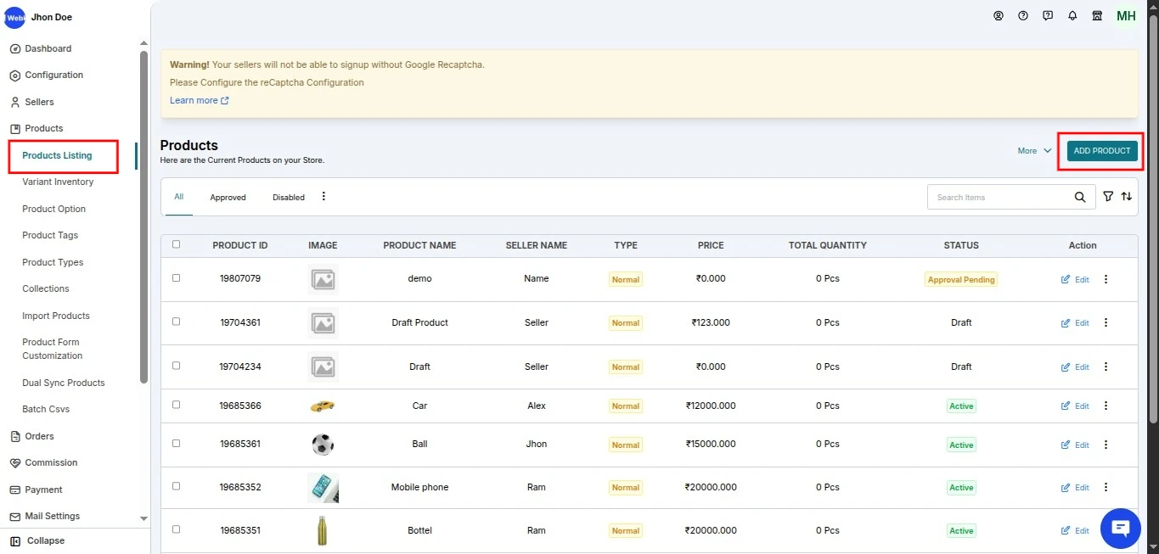Image resolution: width=1159 pixels, height=554 pixels.
Task: Open three-dot menu for demo product
Action: pyautogui.click(x=1106, y=279)
